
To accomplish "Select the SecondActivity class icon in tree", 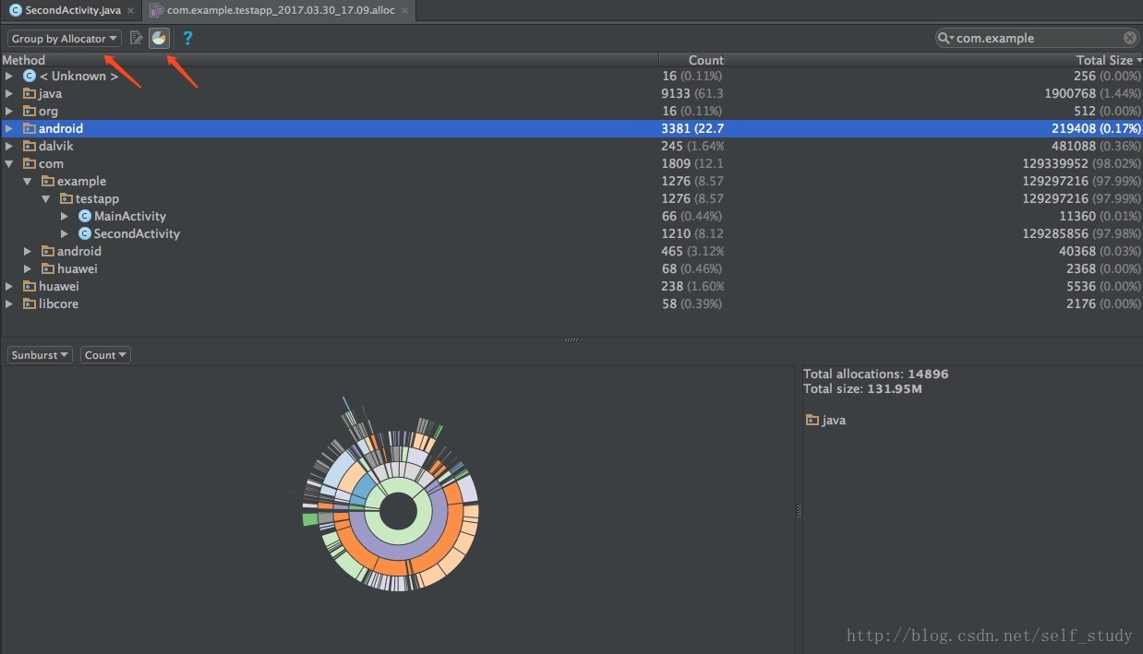I will (85, 233).
